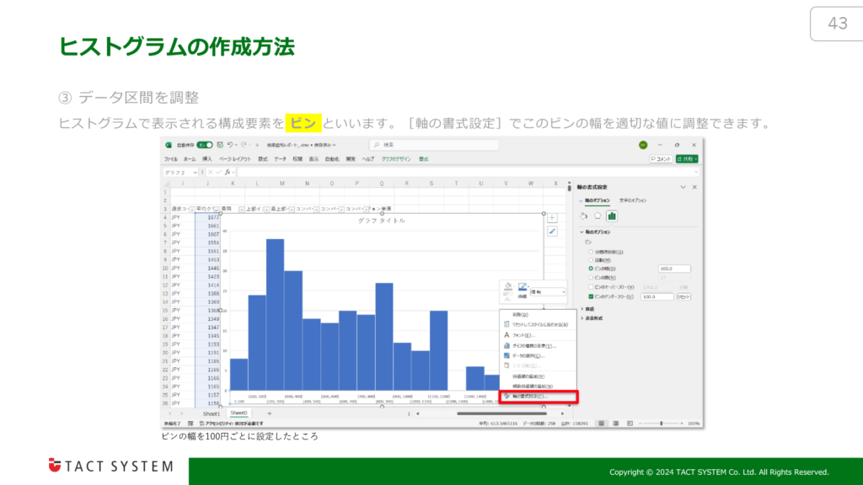Switch to the Sheet1 tab
The width and height of the screenshot is (863, 485).
pyautogui.click(x=212, y=413)
